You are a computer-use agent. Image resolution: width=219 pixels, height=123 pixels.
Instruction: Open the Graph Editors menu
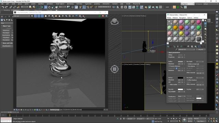60,4
